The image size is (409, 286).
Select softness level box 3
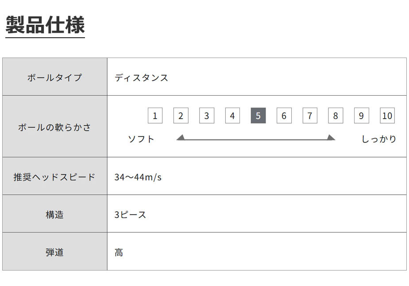(x=207, y=116)
